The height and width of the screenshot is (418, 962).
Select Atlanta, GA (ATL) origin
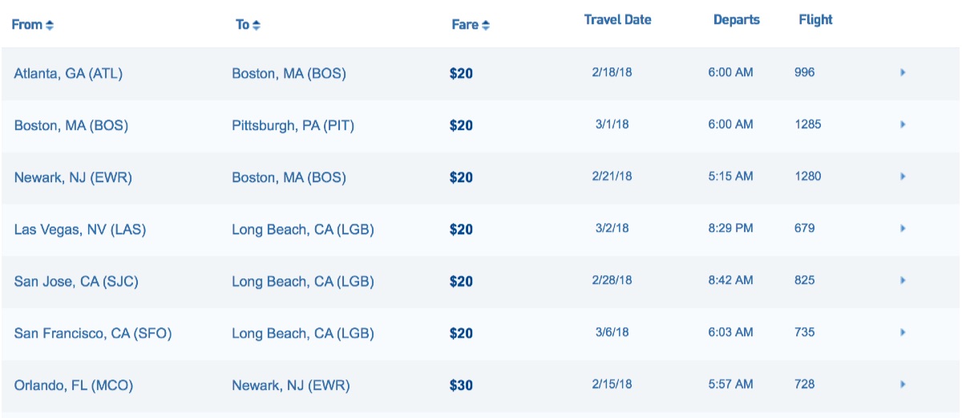[x=68, y=73]
